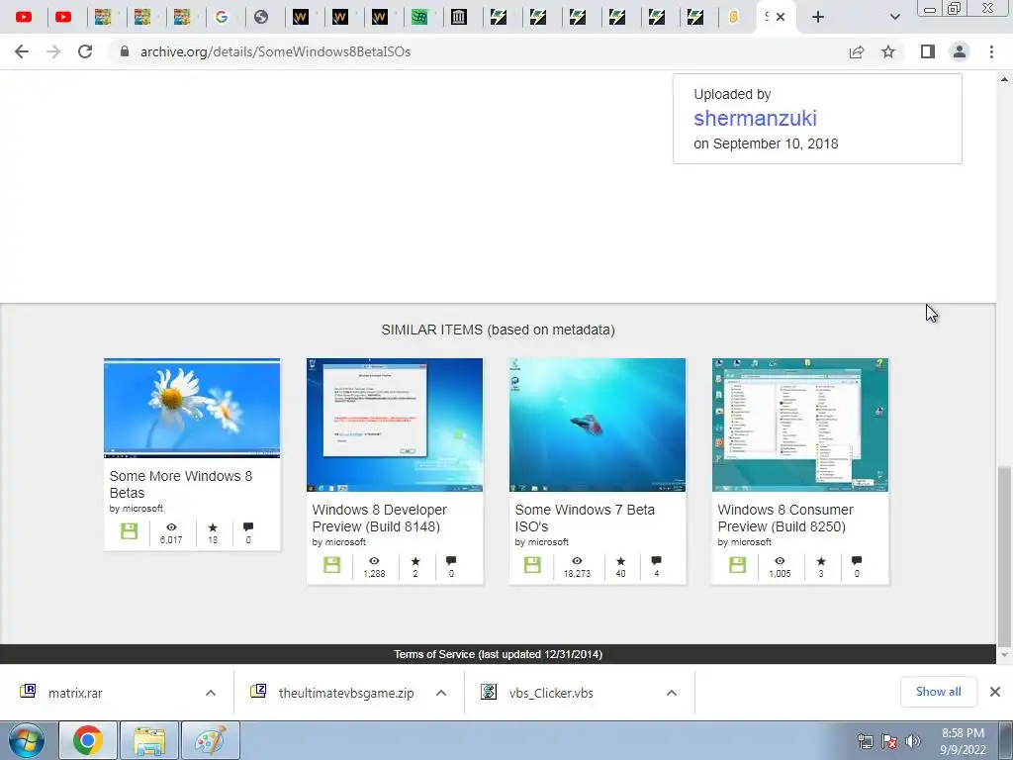Bookmark this page with the star

888,51
